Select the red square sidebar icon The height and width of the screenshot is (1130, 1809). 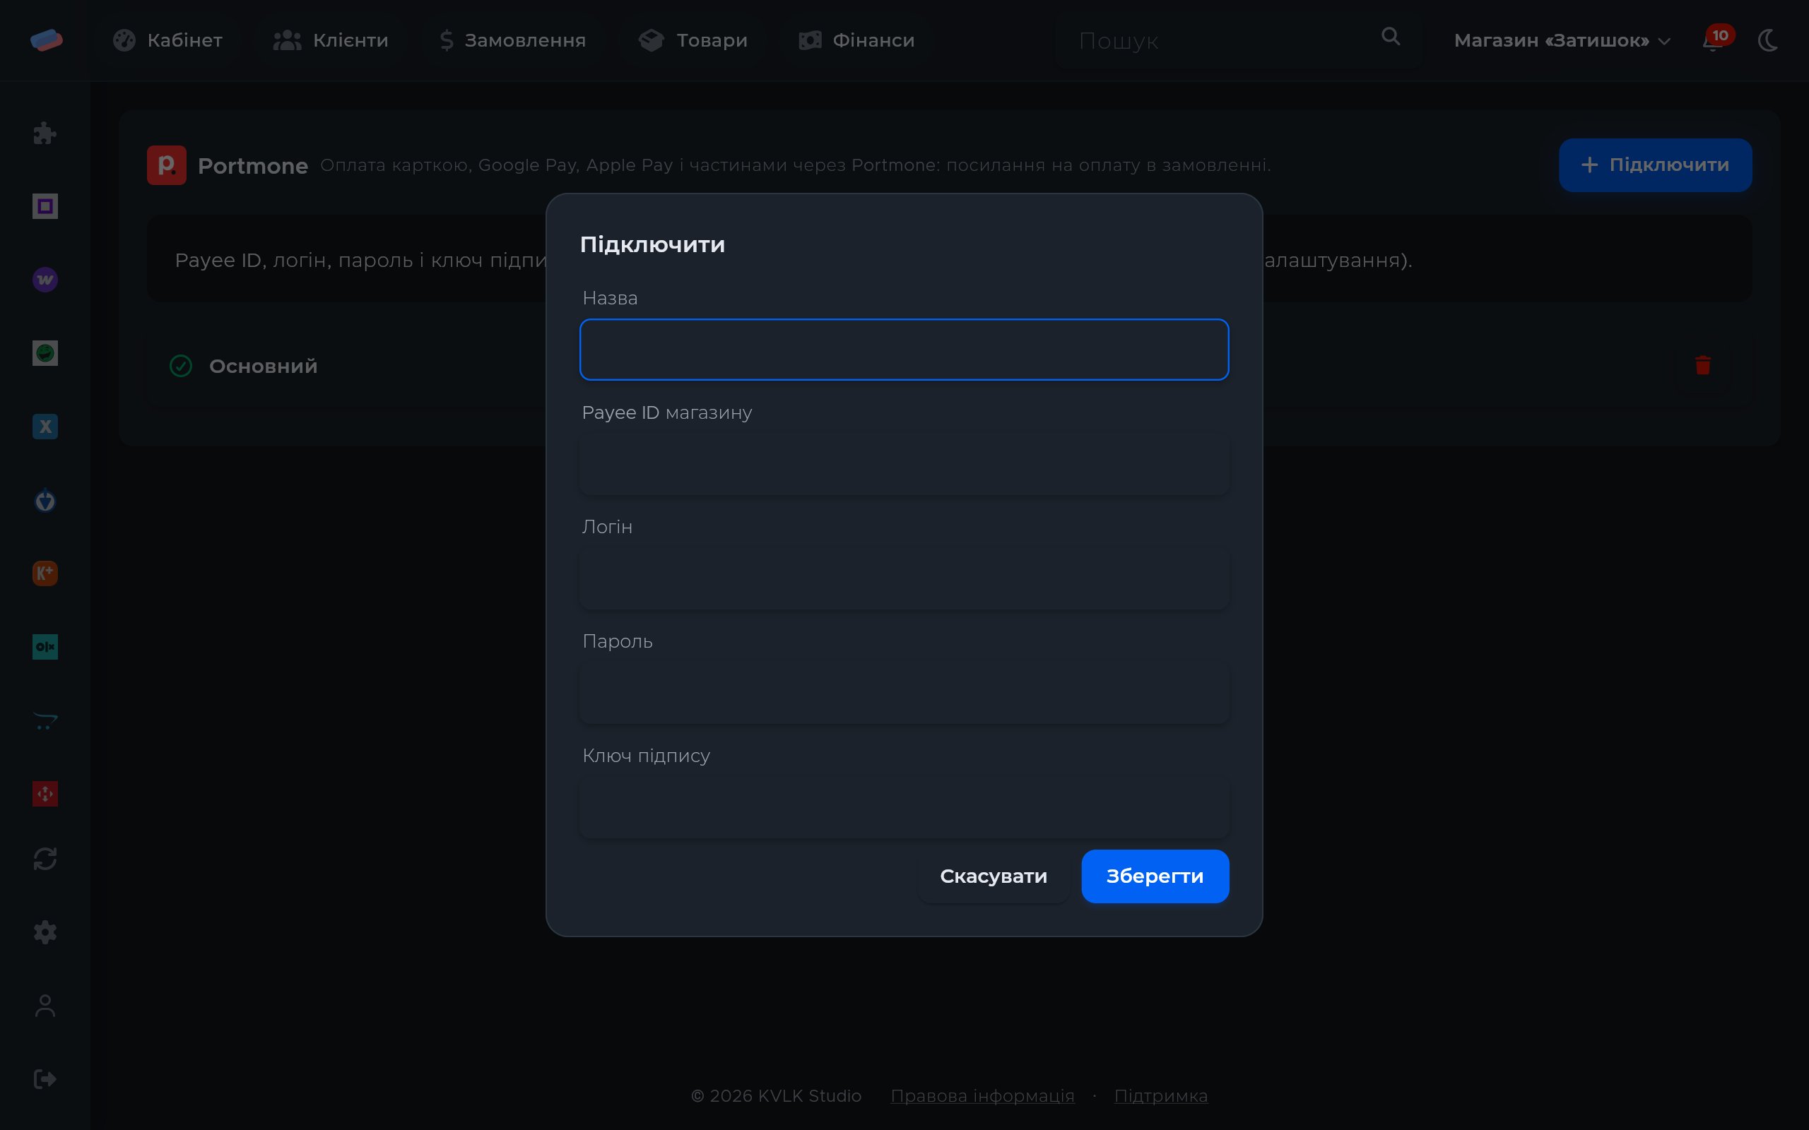click(x=45, y=794)
